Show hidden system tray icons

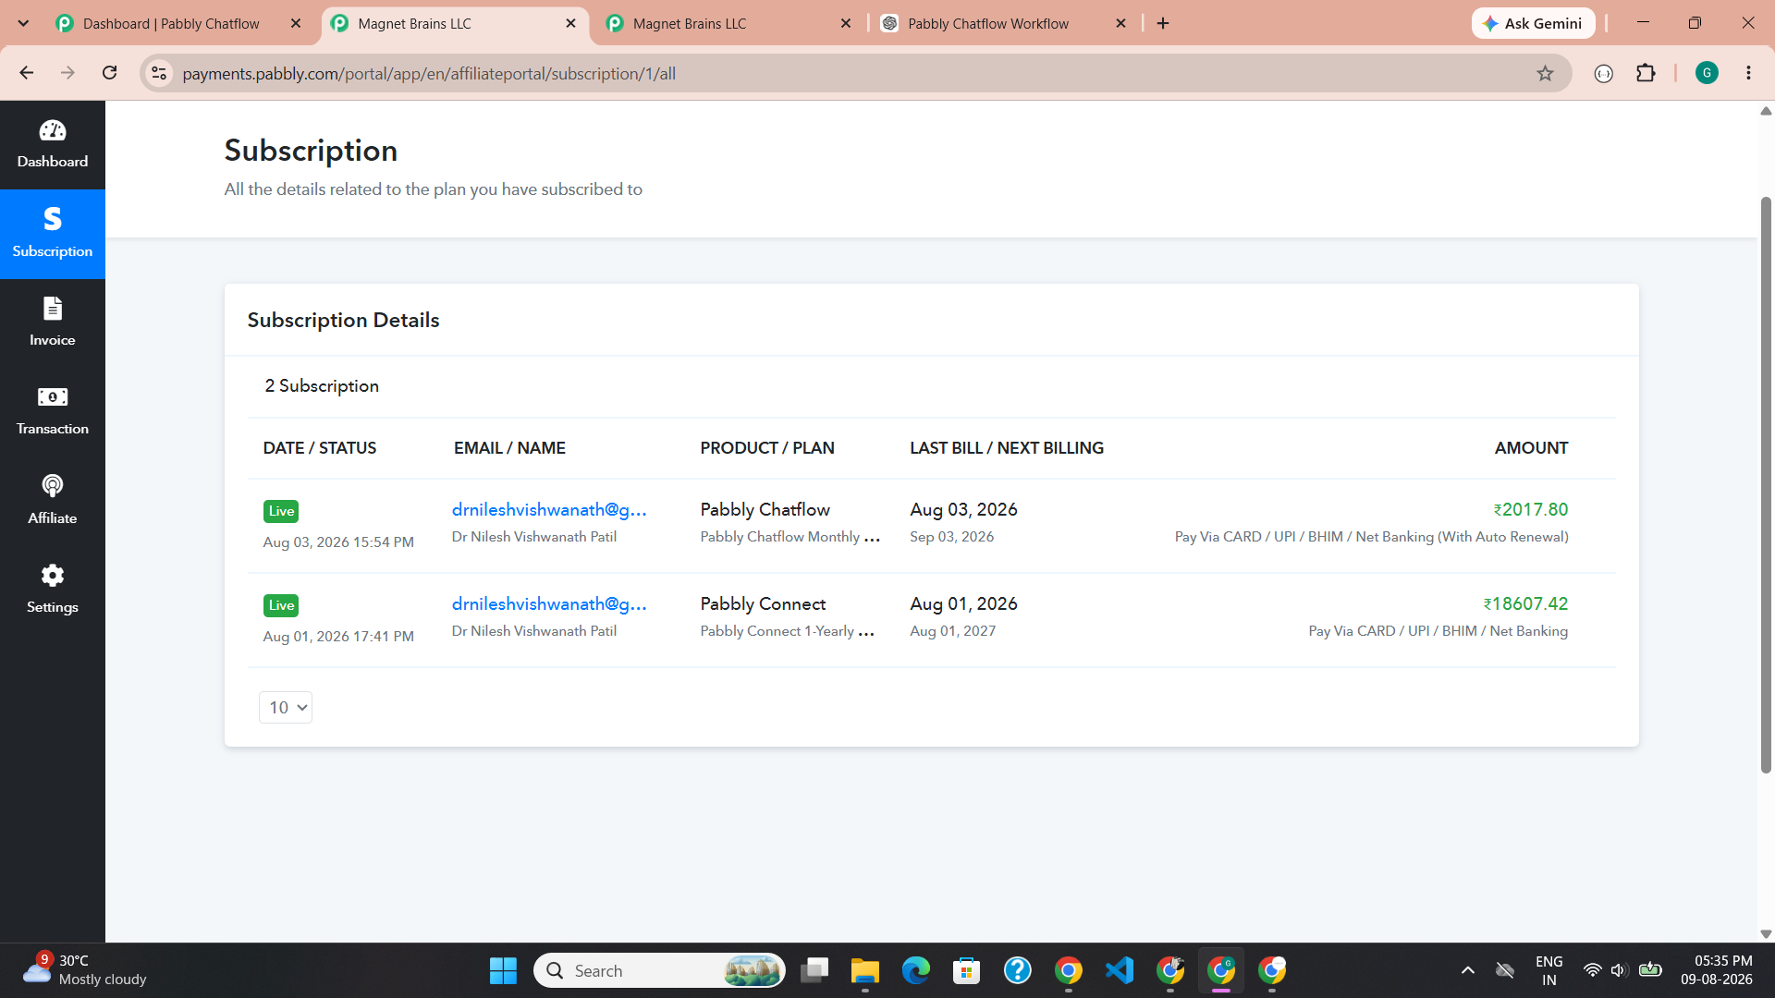(x=1467, y=970)
